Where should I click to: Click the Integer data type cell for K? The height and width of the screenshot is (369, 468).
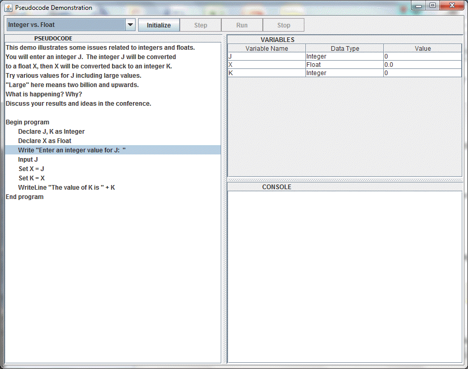pos(344,73)
